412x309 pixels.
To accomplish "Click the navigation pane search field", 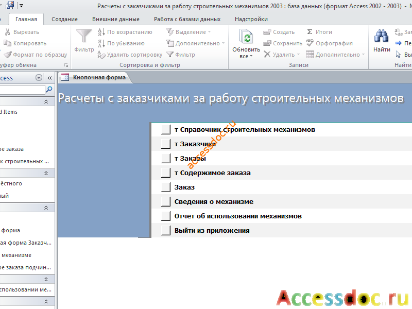I will coord(22,90).
